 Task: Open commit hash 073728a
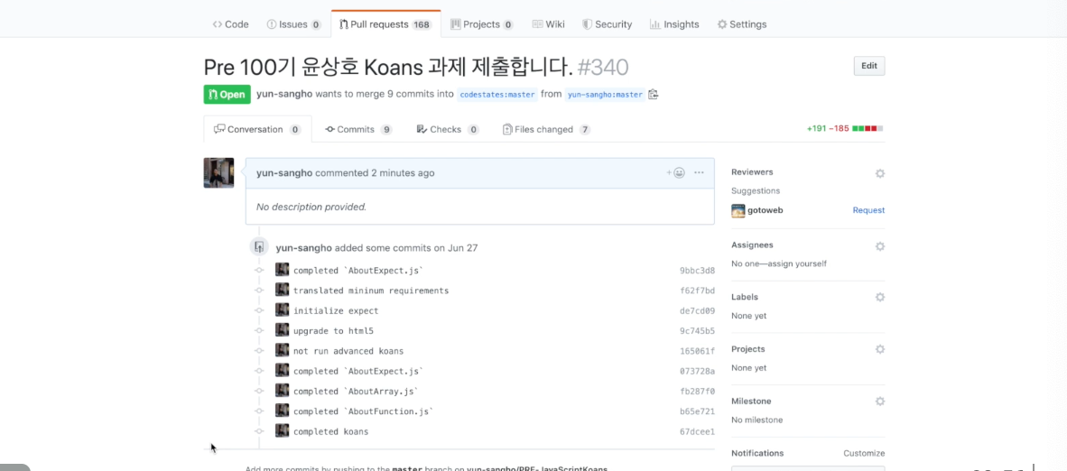coord(698,372)
